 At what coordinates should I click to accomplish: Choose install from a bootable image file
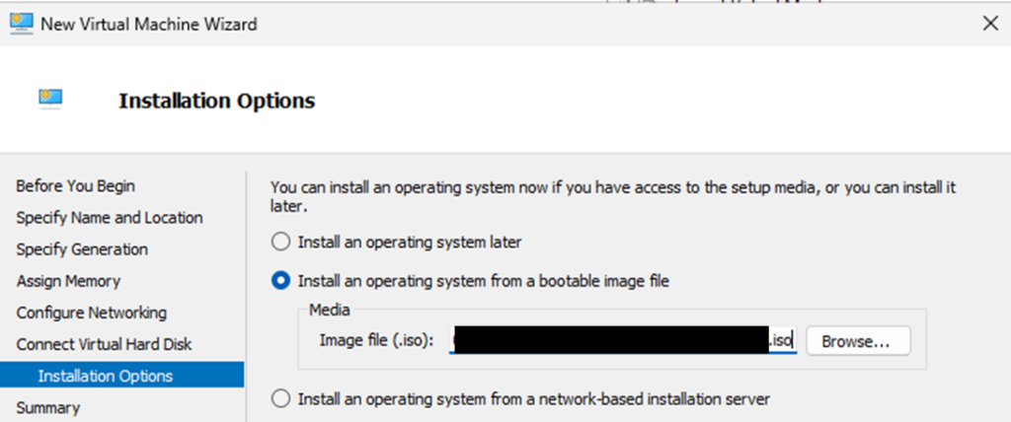(x=281, y=282)
